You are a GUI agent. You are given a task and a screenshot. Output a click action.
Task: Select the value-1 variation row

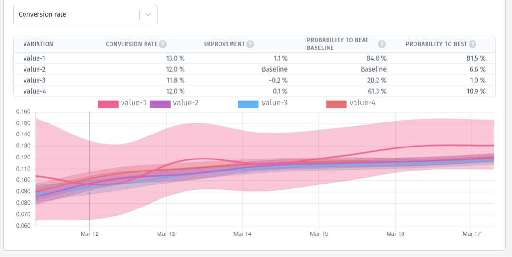point(34,58)
